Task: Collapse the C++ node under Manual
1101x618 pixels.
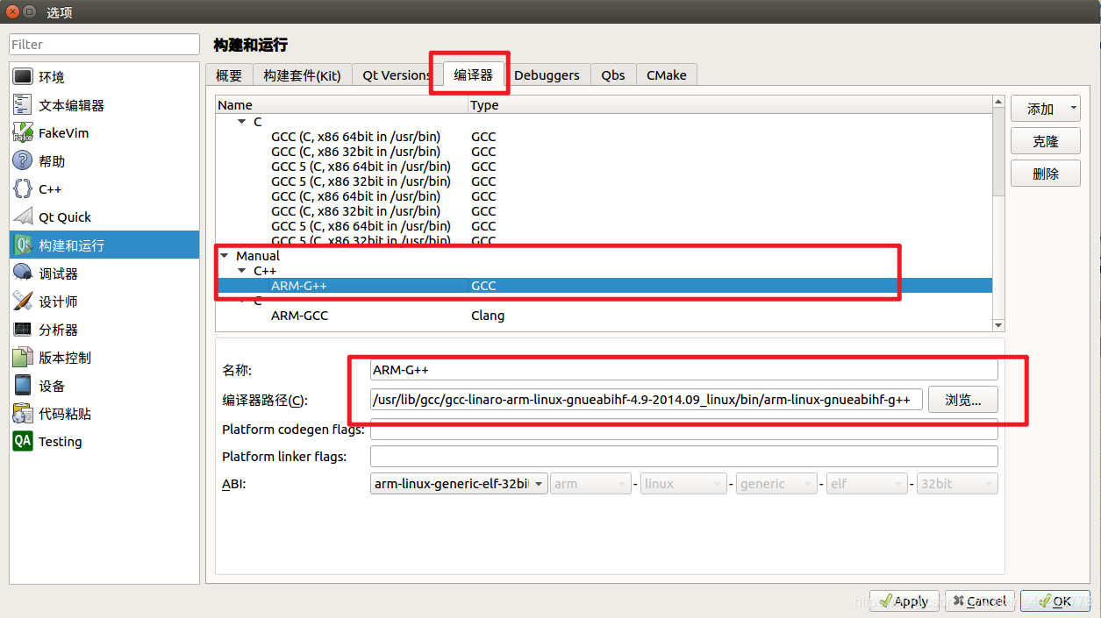Action: [242, 271]
